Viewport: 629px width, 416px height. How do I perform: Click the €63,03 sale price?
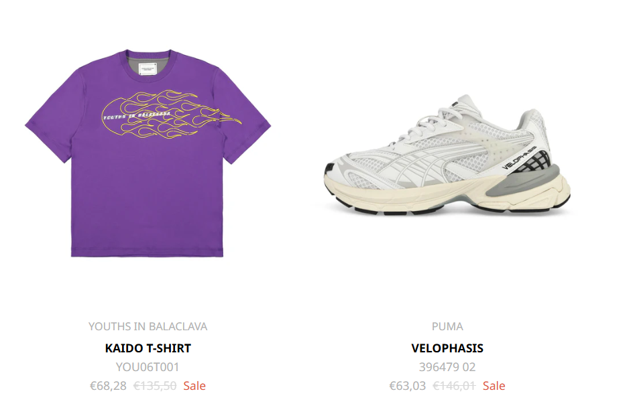pos(408,386)
